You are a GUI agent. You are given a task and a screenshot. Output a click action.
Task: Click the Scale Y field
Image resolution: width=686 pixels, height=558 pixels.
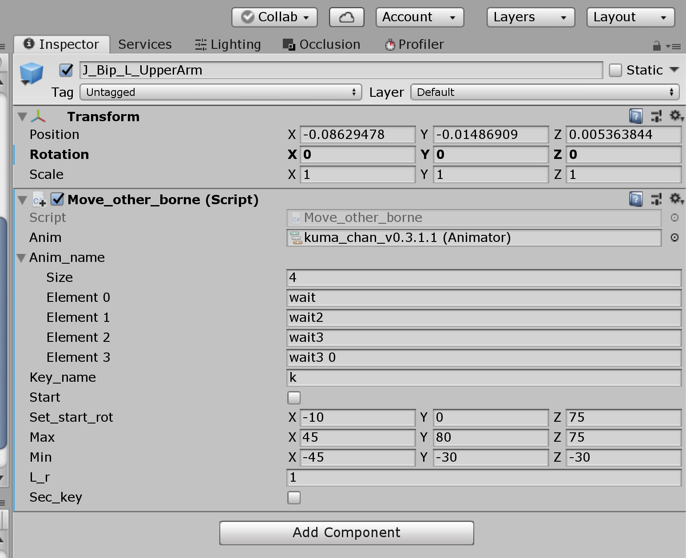tap(491, 174)
